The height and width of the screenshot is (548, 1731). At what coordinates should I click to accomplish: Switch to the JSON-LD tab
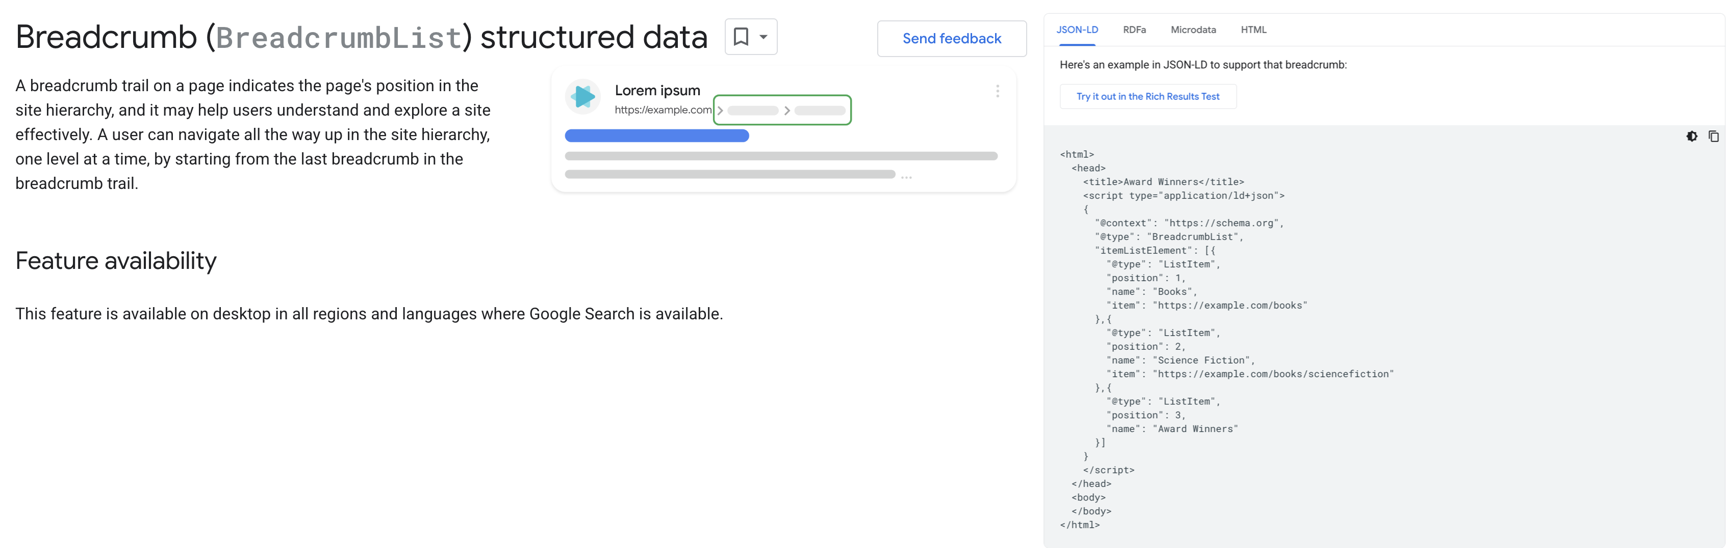pyautogui.click(x=1077, y=30)
